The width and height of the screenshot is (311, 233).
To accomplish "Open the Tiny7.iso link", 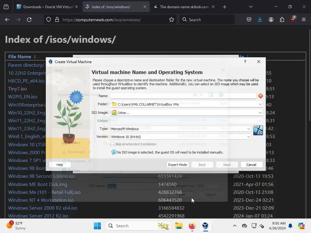I will click(x=17, y=89).
